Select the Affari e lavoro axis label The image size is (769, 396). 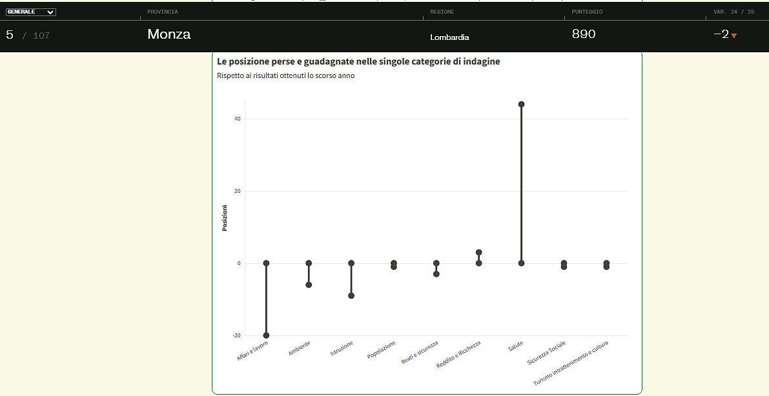click(x=252, y=351)
